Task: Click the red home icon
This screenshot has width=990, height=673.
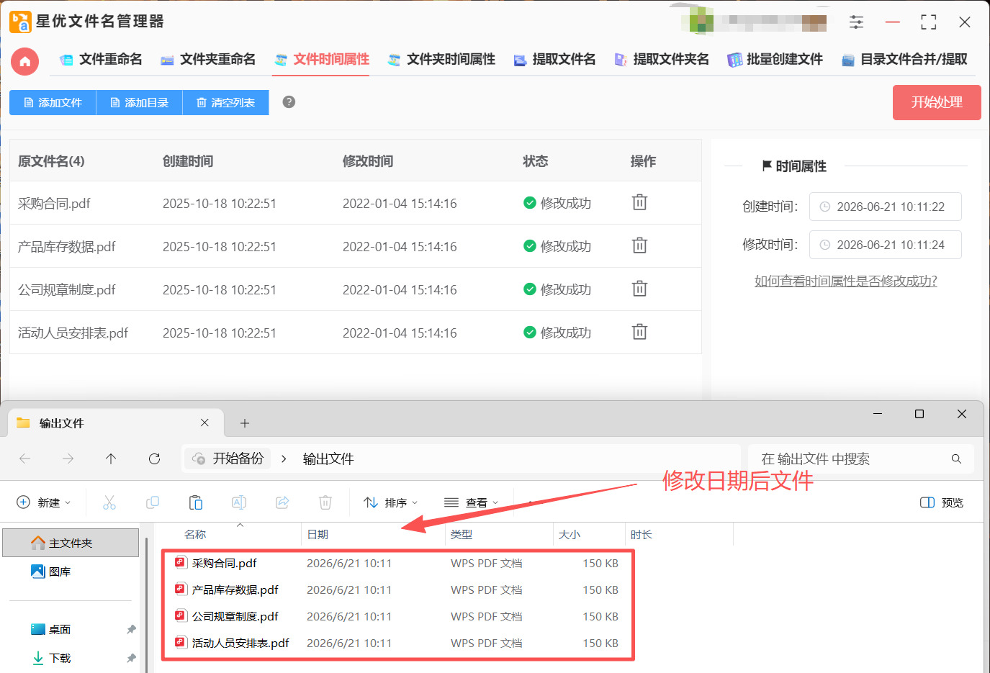Action: click(x=25, y=61)
